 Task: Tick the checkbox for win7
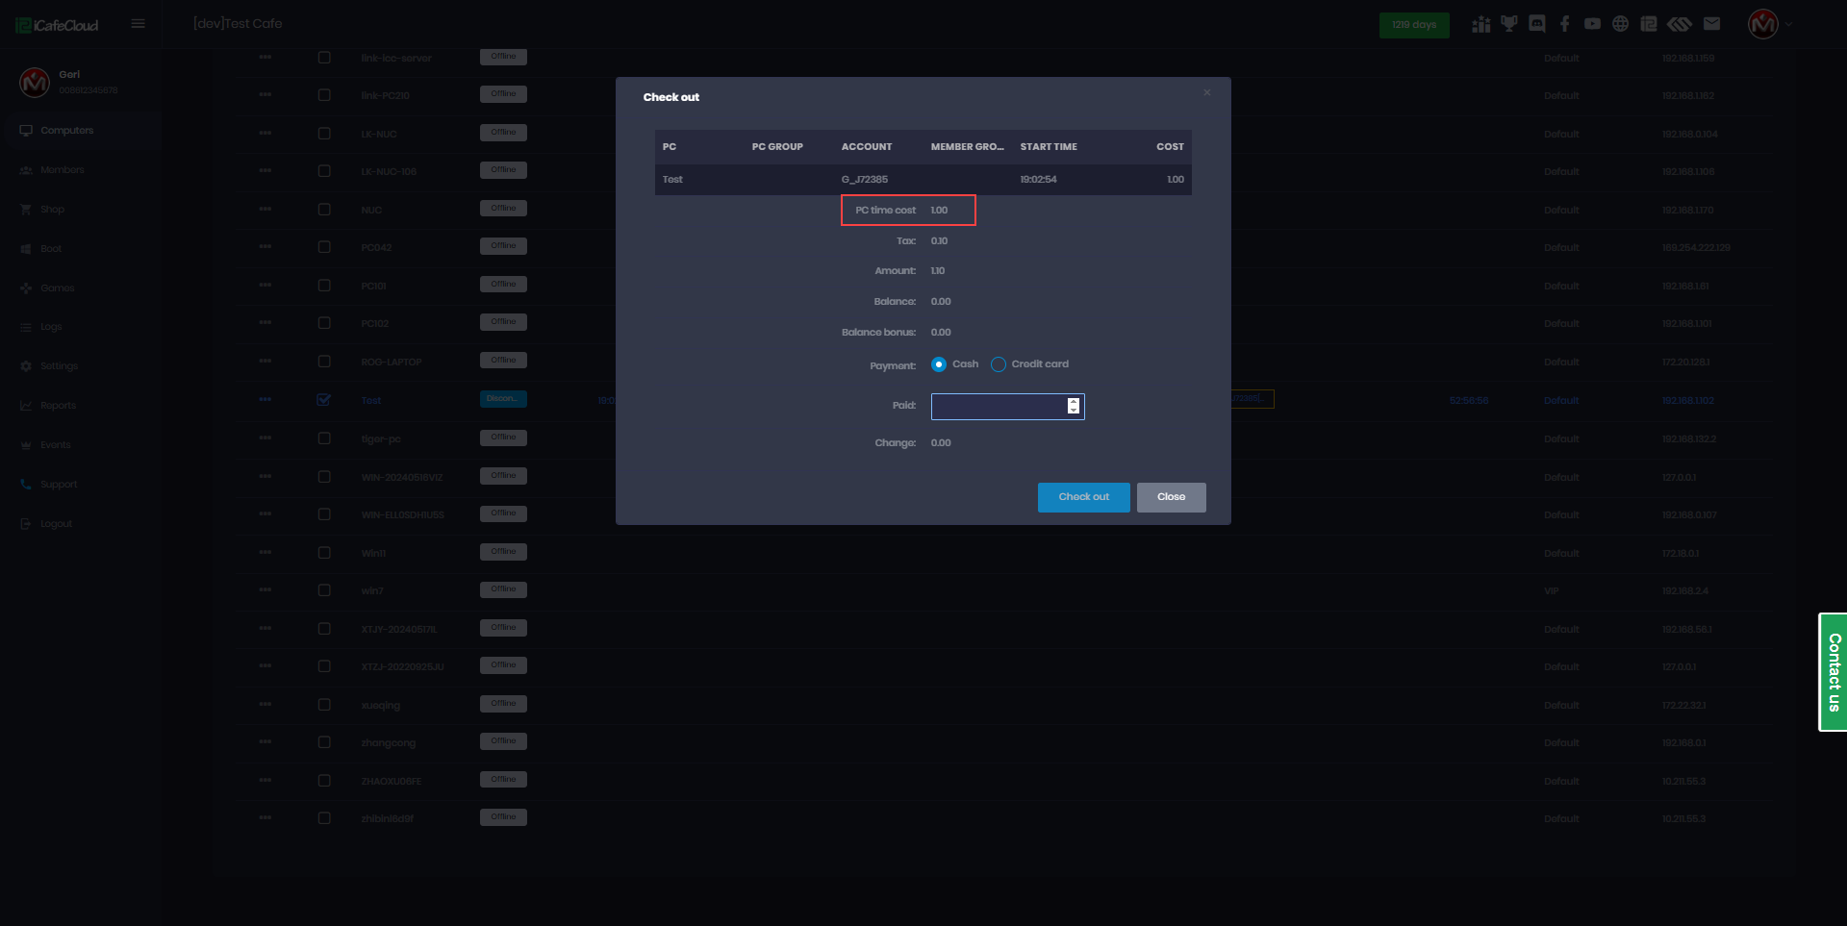coord(324,590)
